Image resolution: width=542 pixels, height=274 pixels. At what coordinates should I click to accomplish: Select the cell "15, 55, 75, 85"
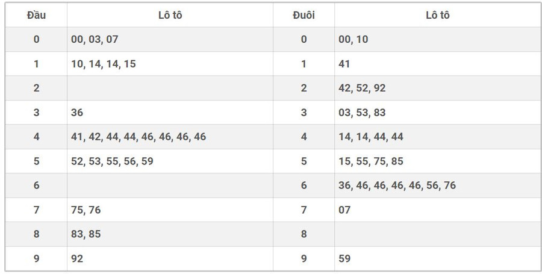pos(370,161)
